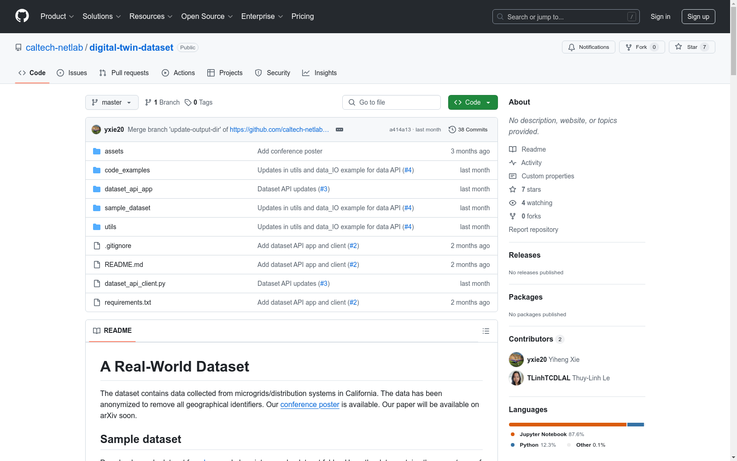Open the README outline list icon
The width and height of the screenshot is (737, 461).
tap(485, 331)
